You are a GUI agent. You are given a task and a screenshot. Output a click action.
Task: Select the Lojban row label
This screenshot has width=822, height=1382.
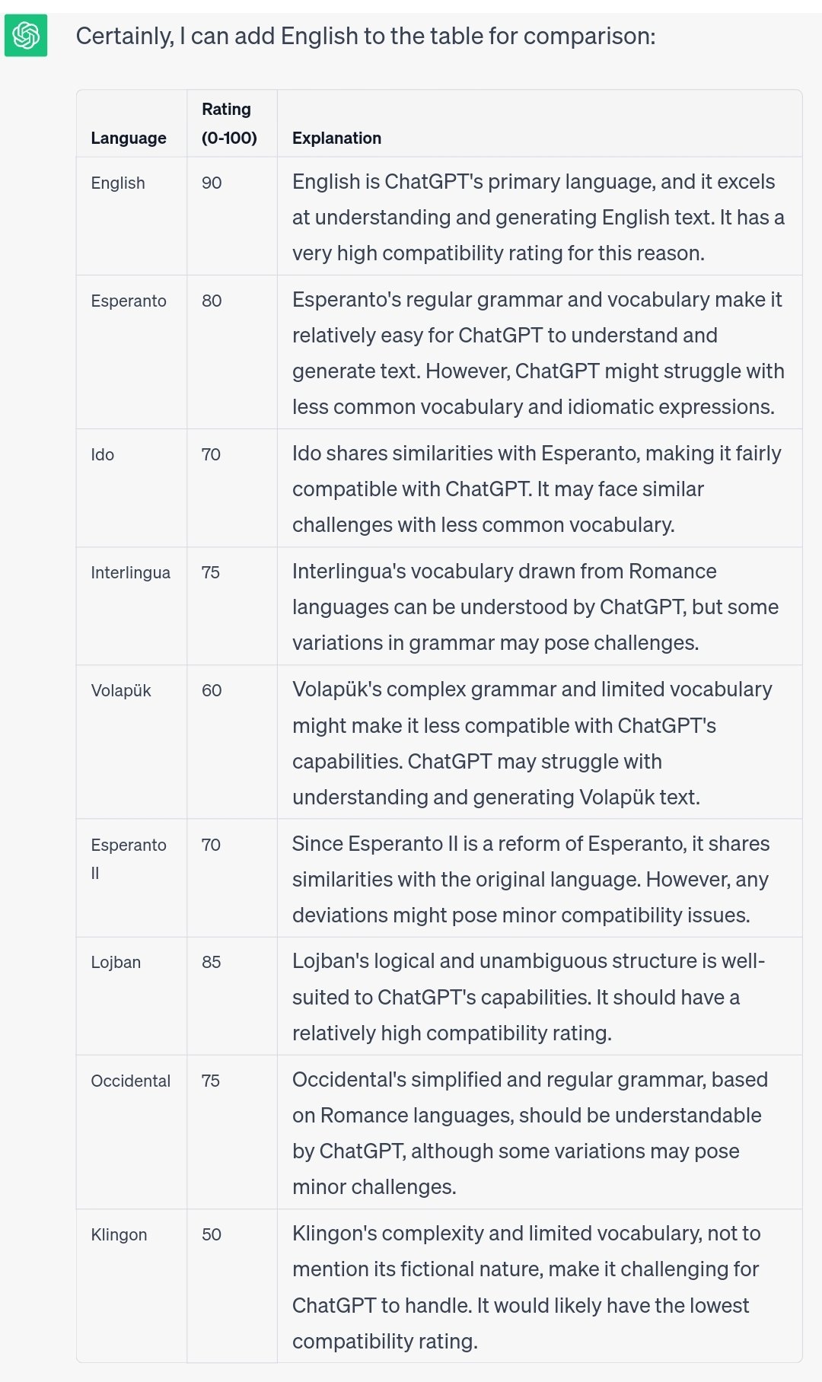click(x=116, y=962)
